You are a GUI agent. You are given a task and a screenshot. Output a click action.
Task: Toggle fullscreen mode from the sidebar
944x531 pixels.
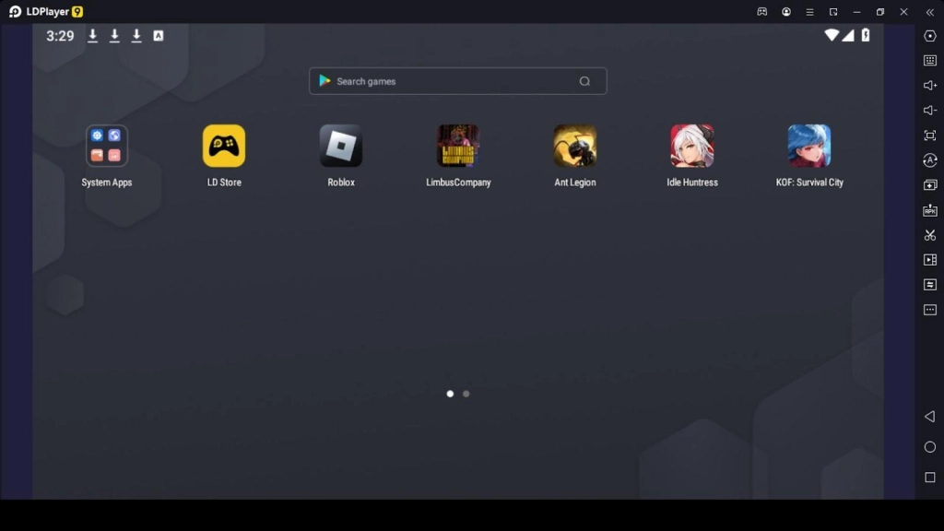coord(930,136)
